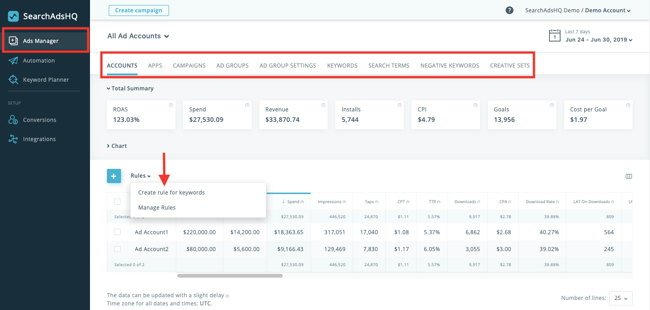Check the Ad Account2 row checkbox

click(x=117, y=249)
